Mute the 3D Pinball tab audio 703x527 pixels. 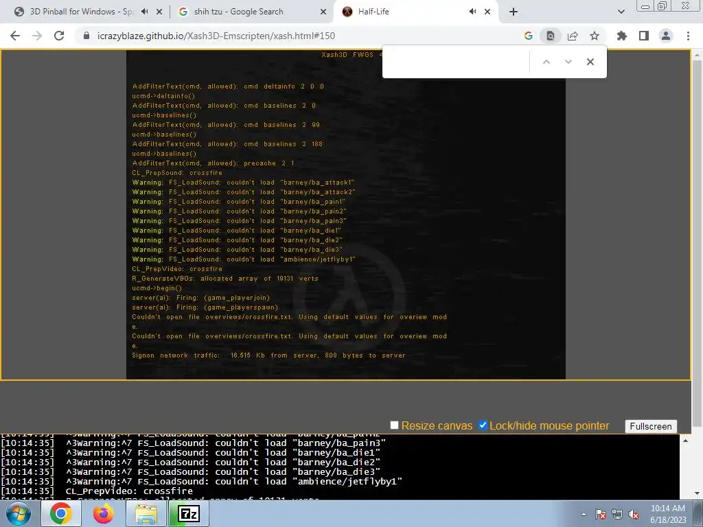144,12
